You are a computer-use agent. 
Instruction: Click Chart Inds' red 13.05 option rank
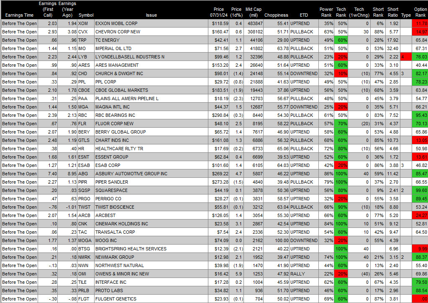[x=420, y=141]
